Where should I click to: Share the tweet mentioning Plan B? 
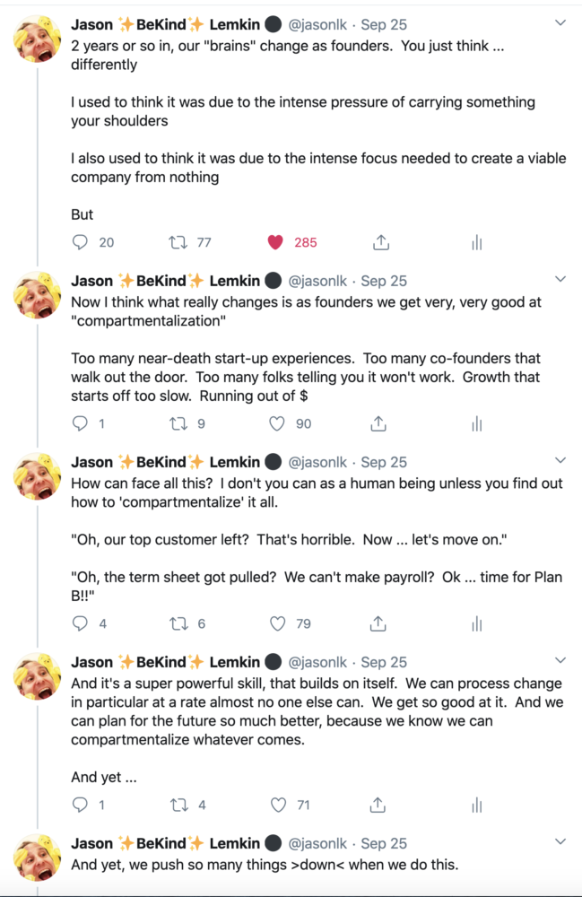coord(378,623)
